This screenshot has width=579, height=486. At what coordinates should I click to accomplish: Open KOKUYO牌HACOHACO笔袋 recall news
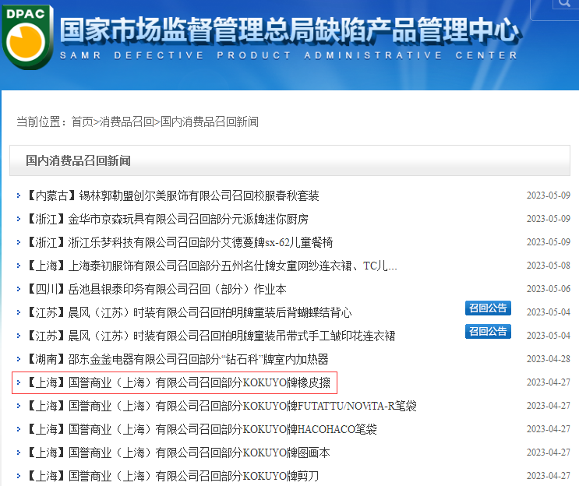click(x=203, y=429)
